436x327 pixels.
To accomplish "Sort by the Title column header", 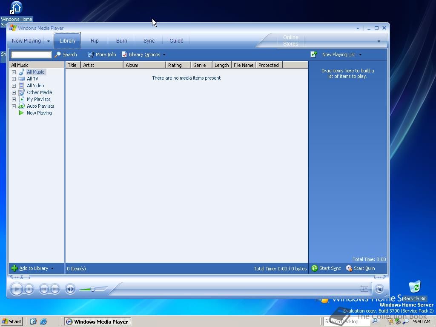I will coord(73,65).
